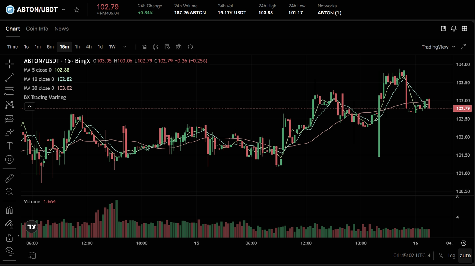475x266 pixels.
Task: Open the emoji sticker tool
Action: tap(10, 160)
